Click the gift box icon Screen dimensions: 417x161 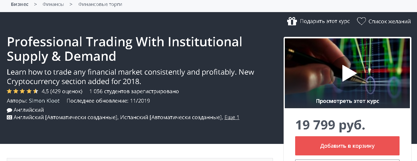coord(292,21)
